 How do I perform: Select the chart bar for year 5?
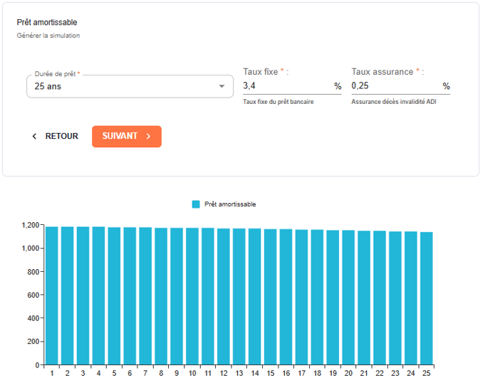tap(114, 295)
